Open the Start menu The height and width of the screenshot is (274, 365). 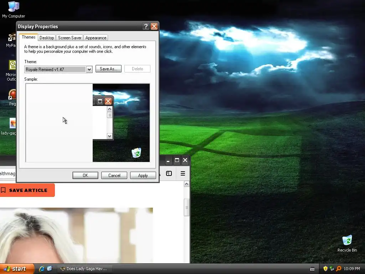(x=17, y=269)
